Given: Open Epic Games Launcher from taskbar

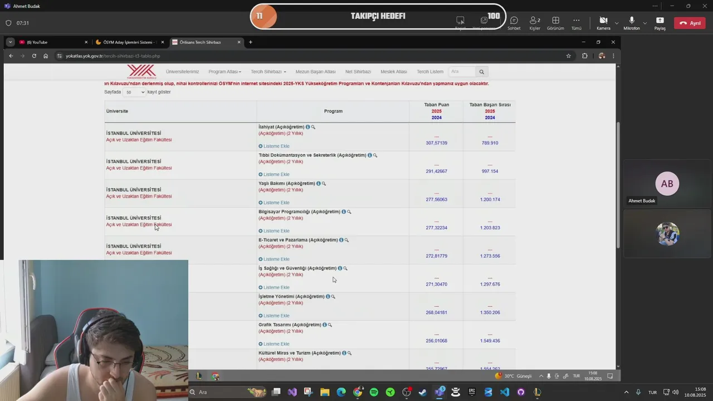Looking at the screenshot, I should [472, 392].
